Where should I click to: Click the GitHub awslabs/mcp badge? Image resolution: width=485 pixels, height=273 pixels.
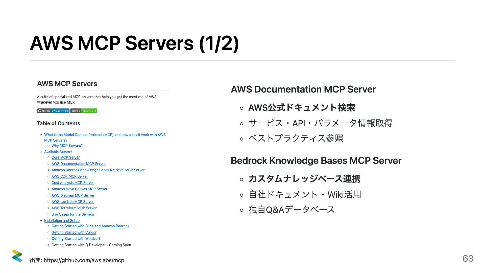53,111
